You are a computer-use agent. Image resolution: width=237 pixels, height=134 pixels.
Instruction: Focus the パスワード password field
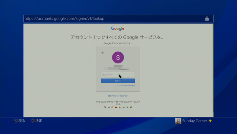coord(118,75)
